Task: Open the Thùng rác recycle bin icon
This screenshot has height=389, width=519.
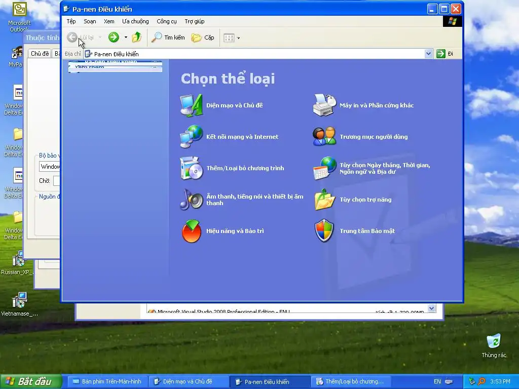Action: 494,346
